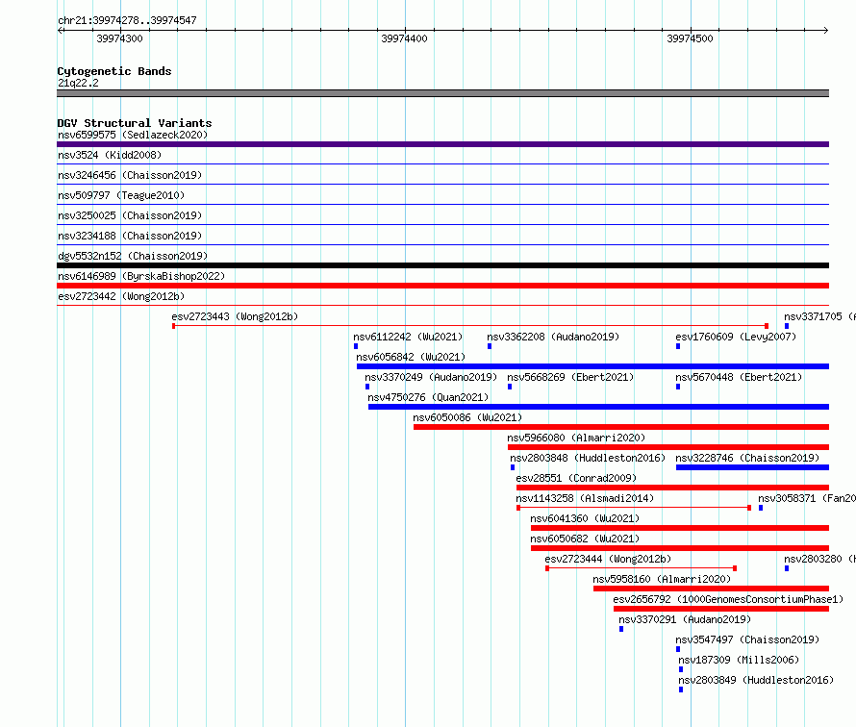
Task: Click the thin red esv2723444 span line
Action: (x=641, y=568)
